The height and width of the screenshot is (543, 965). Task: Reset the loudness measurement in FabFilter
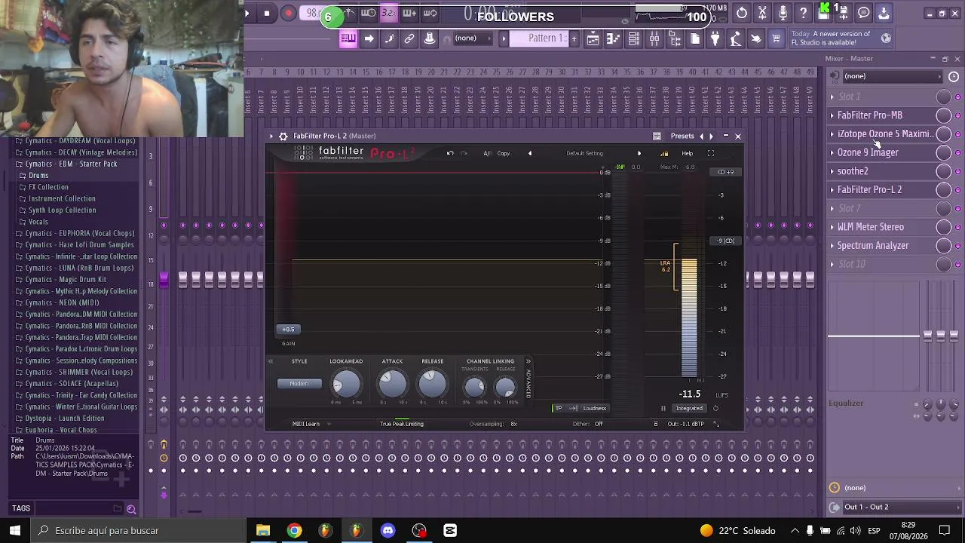[x=715, y=409]
